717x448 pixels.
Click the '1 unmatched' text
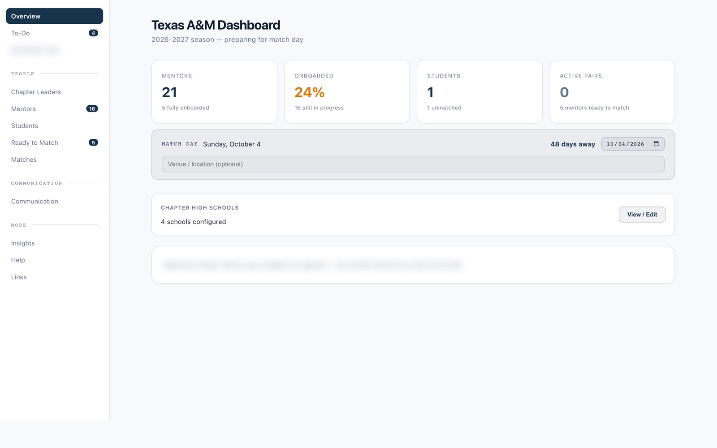pos(444,108)
